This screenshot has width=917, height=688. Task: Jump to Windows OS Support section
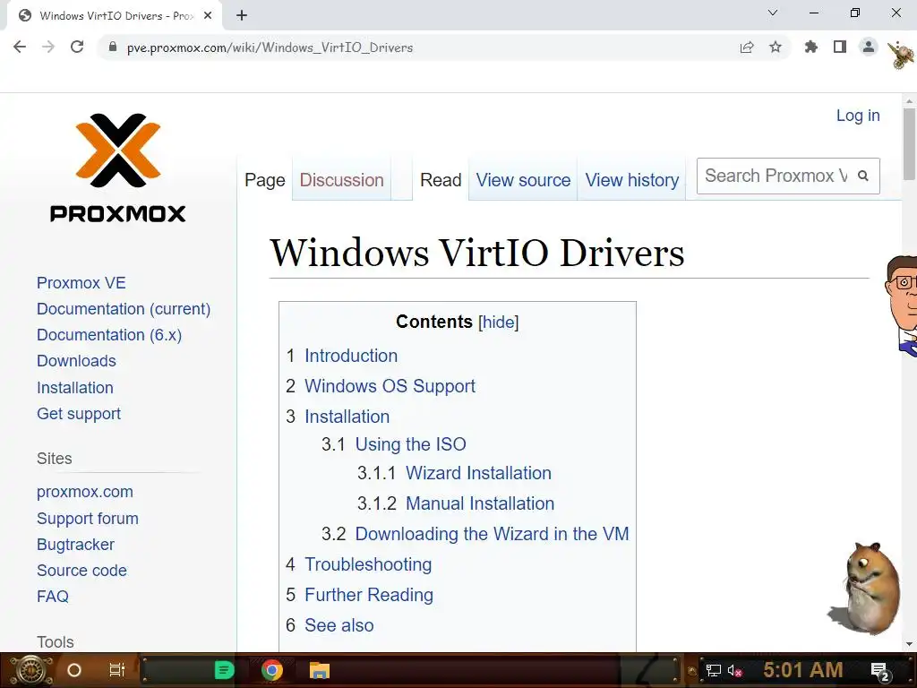390,386
